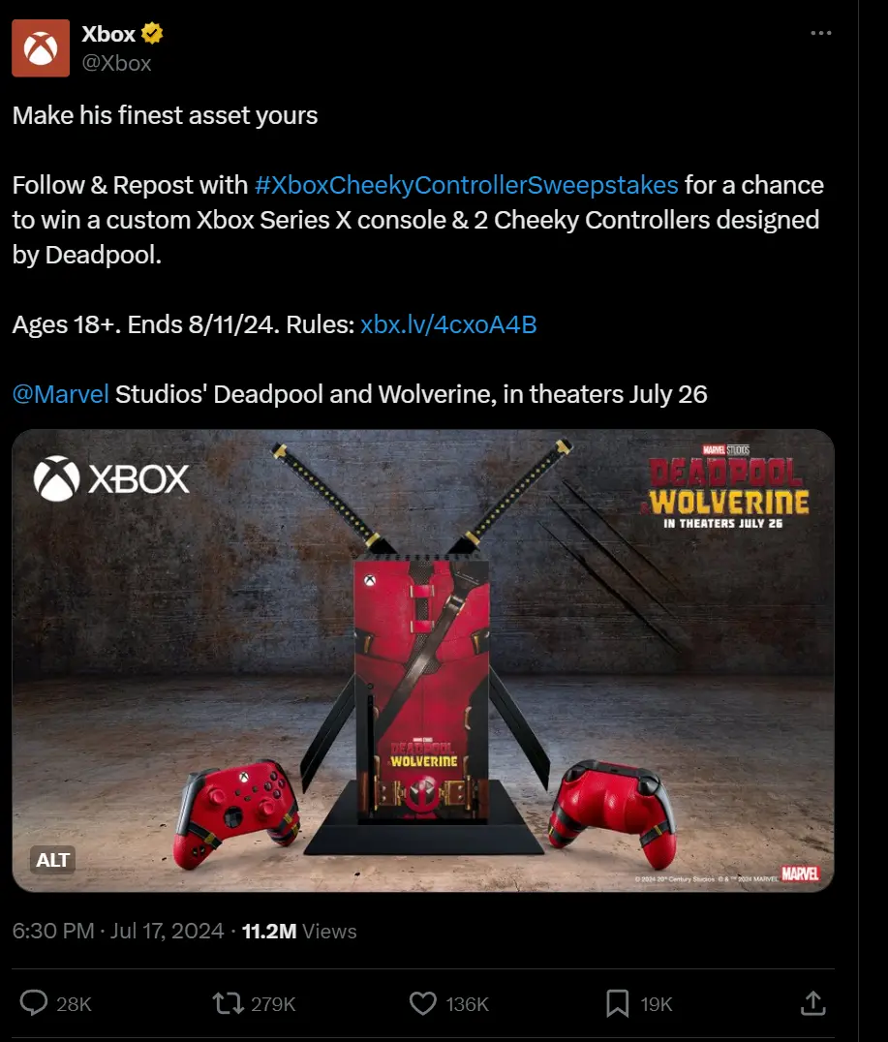Open the #XboxCheekyControllerSweepstakes hashtag
This screenshot has height=1042, width=888.
coord(466,185)
